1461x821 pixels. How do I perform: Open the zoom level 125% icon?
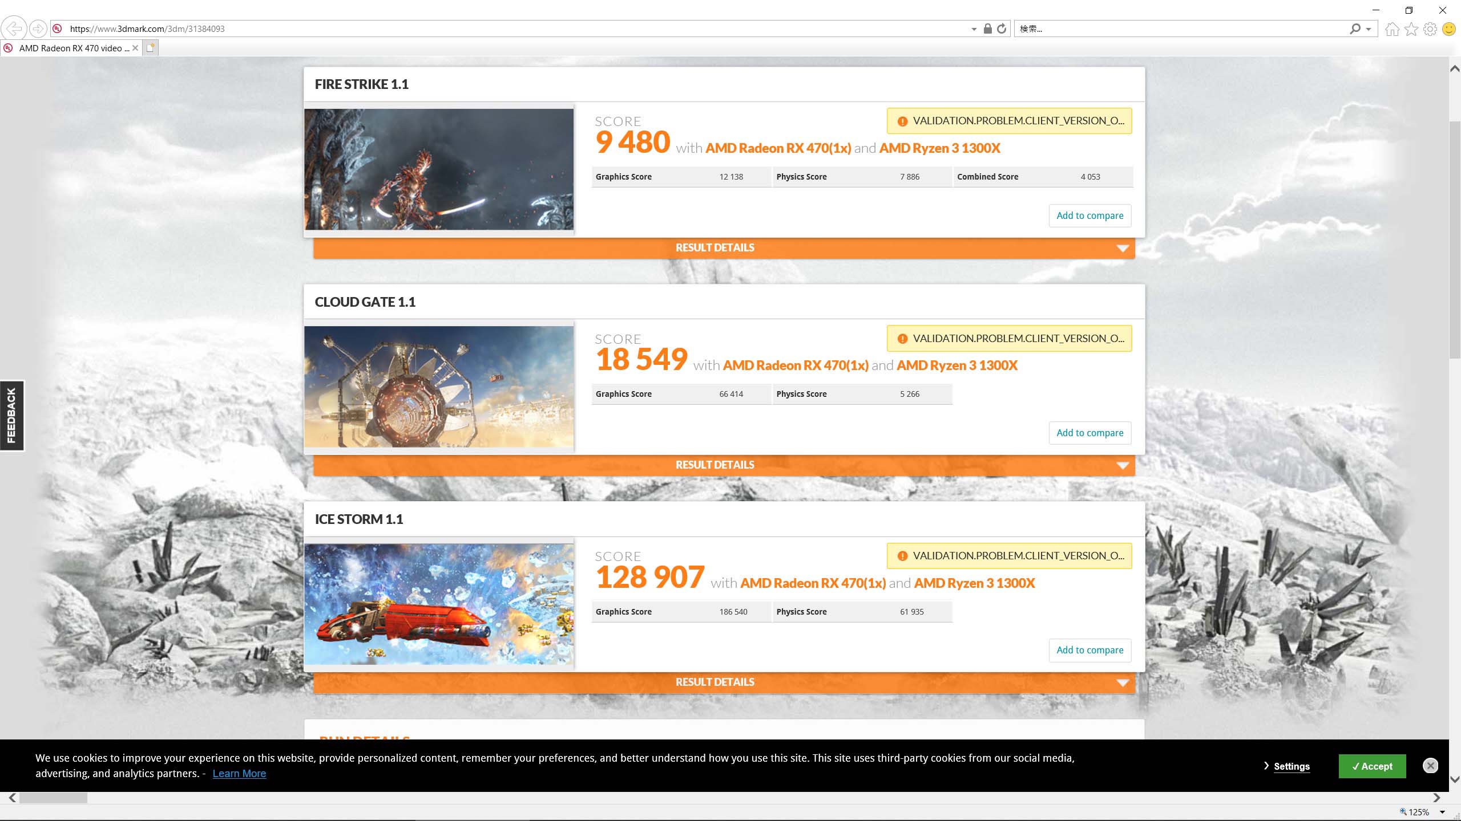point(1403,811)
